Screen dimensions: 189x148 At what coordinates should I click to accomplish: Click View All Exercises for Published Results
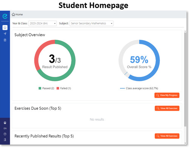tap(167, 136)
